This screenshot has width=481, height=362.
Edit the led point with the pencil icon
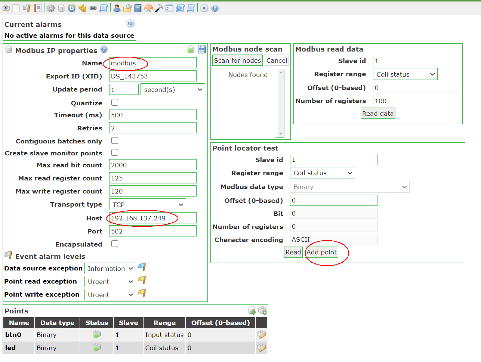click(262, 347)
